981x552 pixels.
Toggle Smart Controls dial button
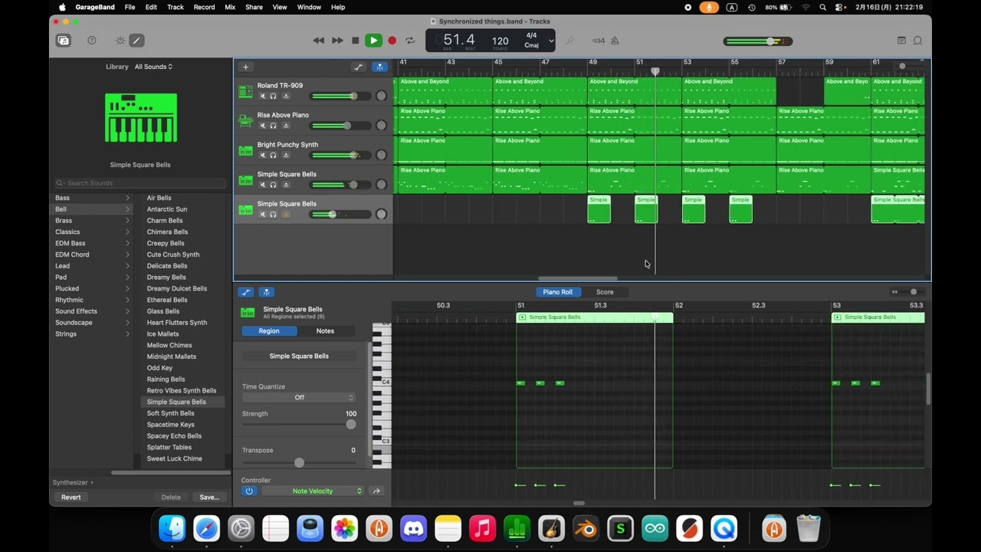point(120,41)
